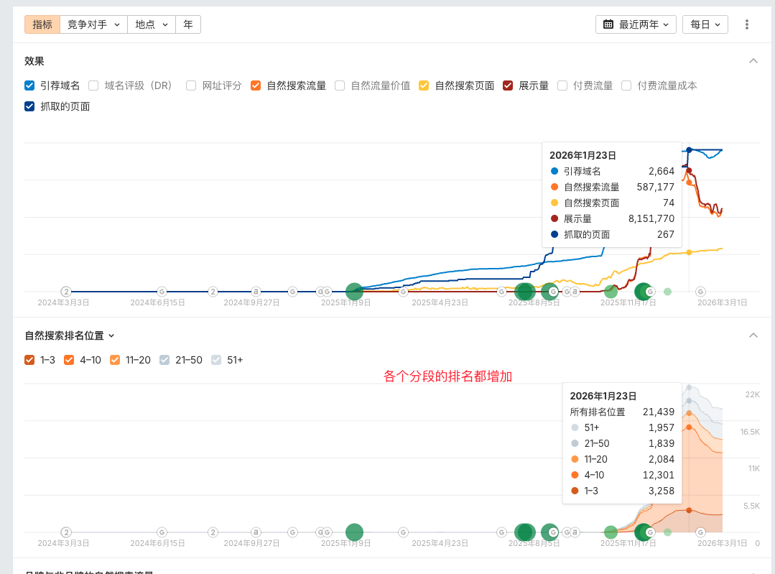Open the 竞争对手 dropdown

[93, 24]
